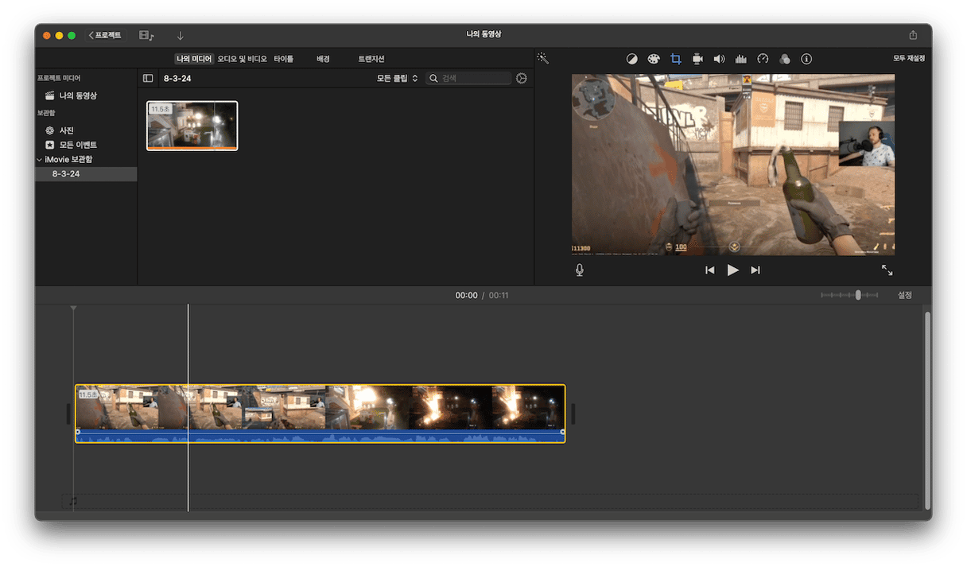Collapse the iMovie 보관함 library tree
The width and height of the screenshot is (967, 567).
(40, 160)
